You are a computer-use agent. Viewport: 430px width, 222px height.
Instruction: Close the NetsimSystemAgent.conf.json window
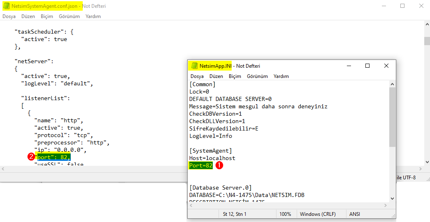point(421,6)
